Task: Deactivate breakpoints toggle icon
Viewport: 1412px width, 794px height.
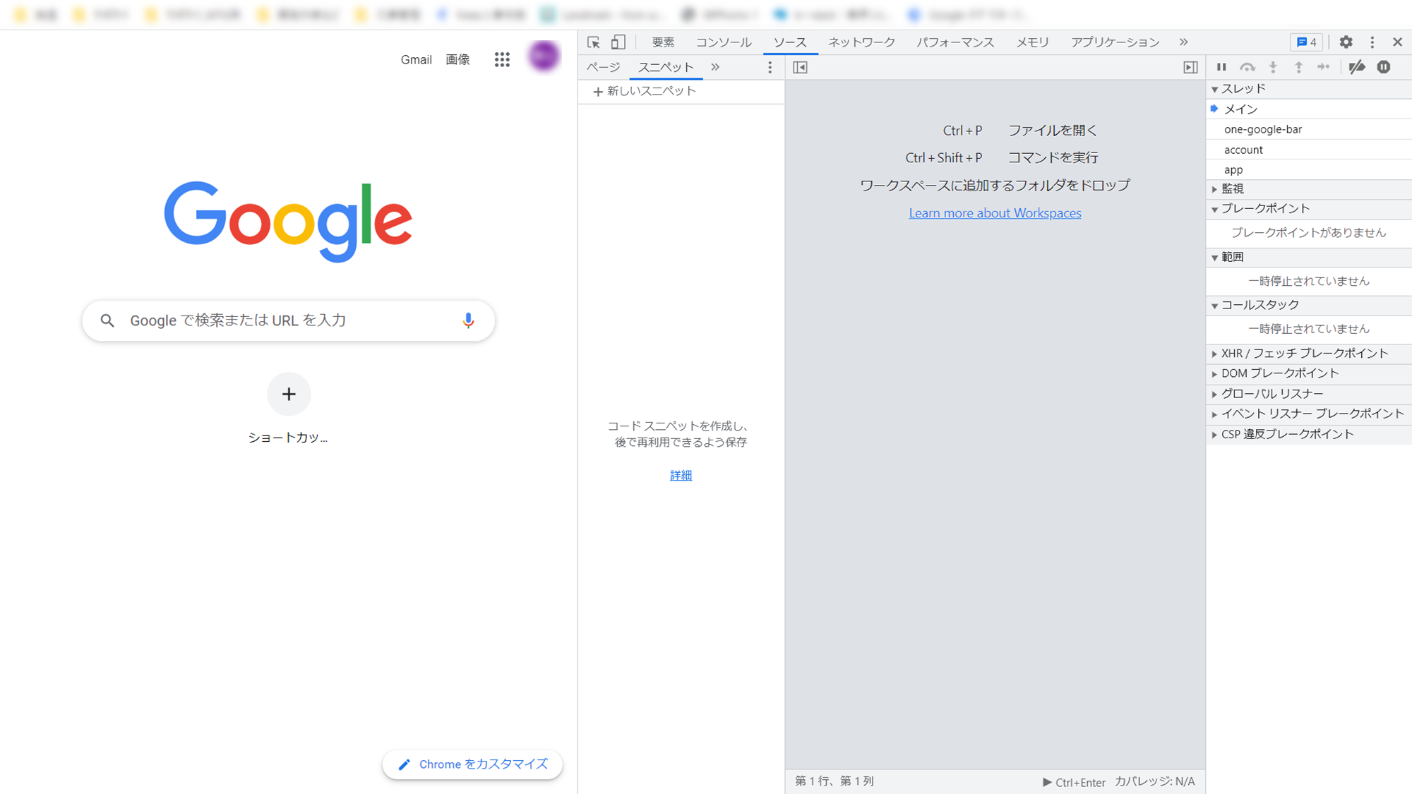Action: [1357, 67]
